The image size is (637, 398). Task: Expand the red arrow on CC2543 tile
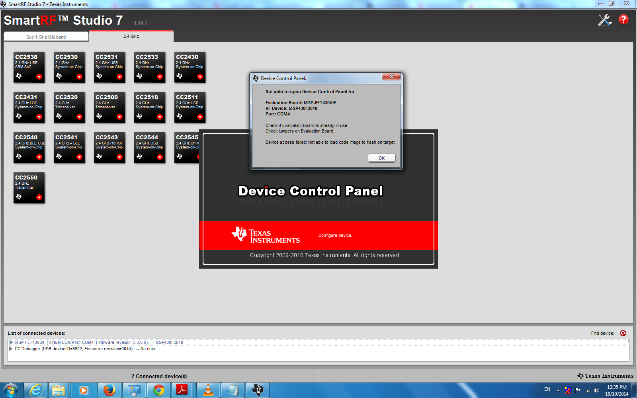tap(119, 157)
